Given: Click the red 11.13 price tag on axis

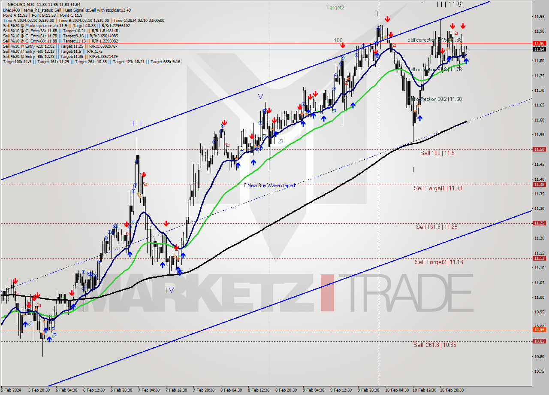Looking at the screenshot, I should [539, 258].
